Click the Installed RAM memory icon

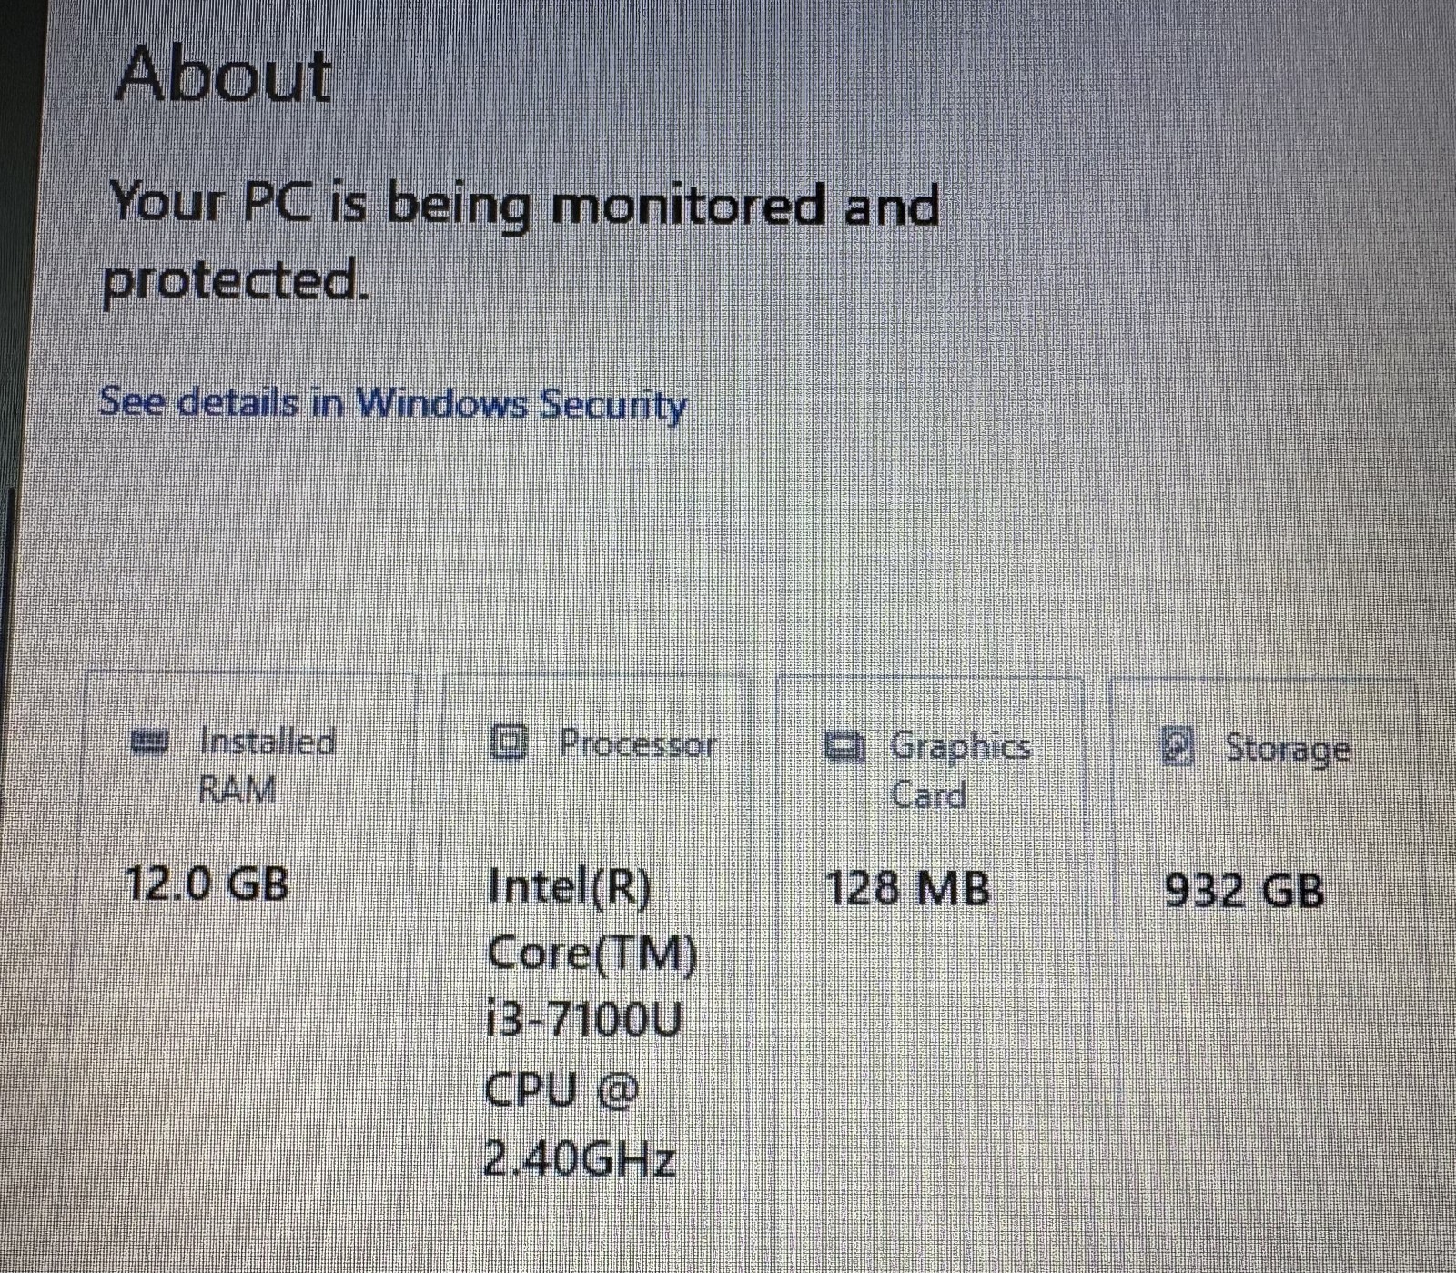[149, 742]
